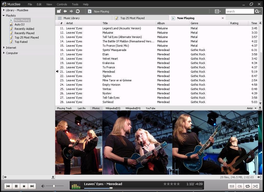Adjust the volume slider
Image resolution: width=264 pixels, height=192 pixels.
(54, 186)
